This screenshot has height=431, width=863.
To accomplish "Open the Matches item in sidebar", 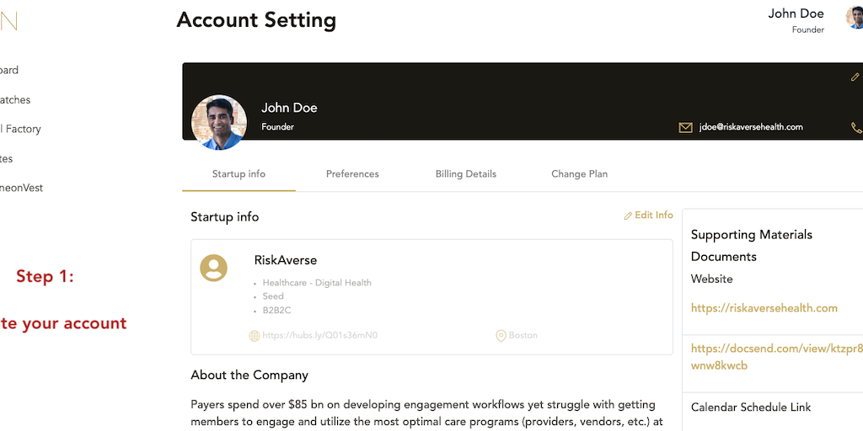I will (15, 99).
